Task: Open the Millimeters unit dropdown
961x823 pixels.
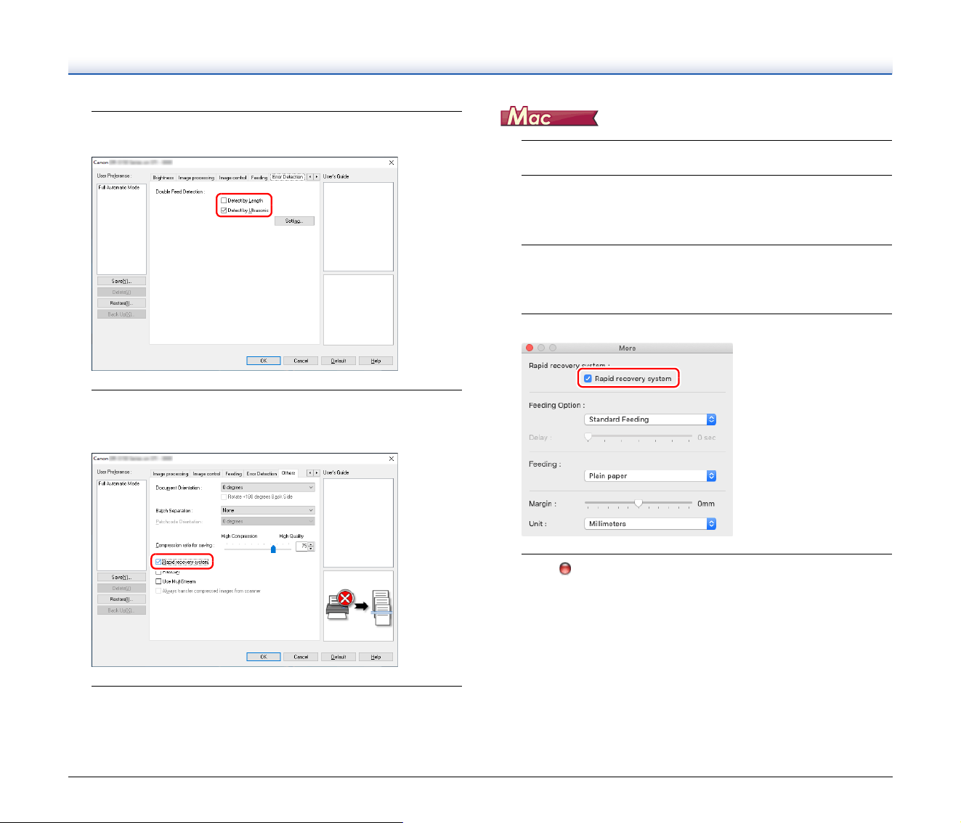Action: (650, 524)
